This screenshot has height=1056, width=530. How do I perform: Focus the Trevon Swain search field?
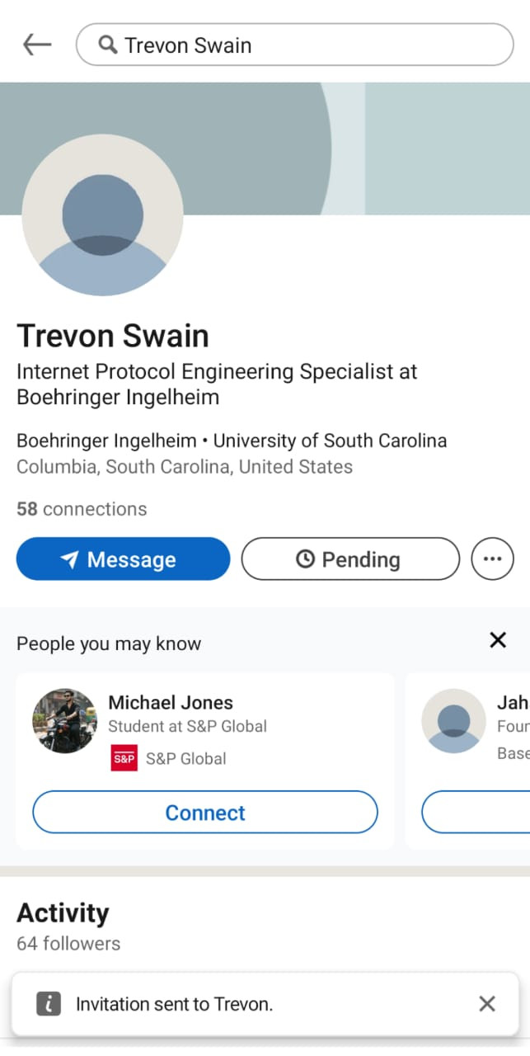295,45
